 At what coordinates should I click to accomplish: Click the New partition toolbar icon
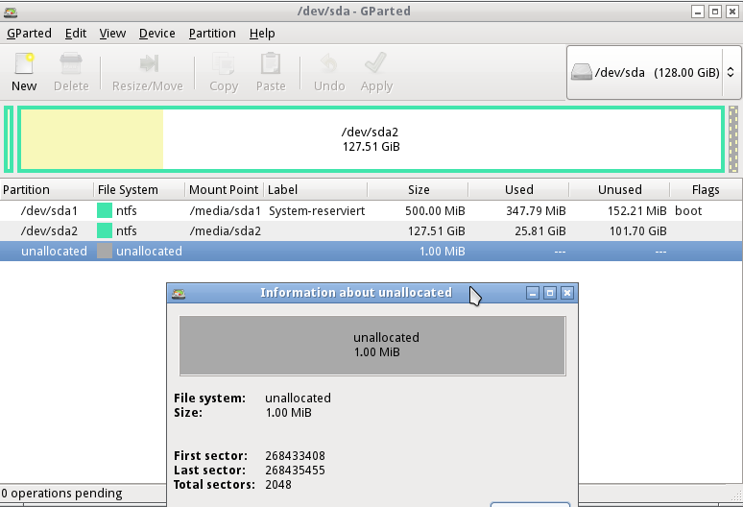(x=24, y=64)
